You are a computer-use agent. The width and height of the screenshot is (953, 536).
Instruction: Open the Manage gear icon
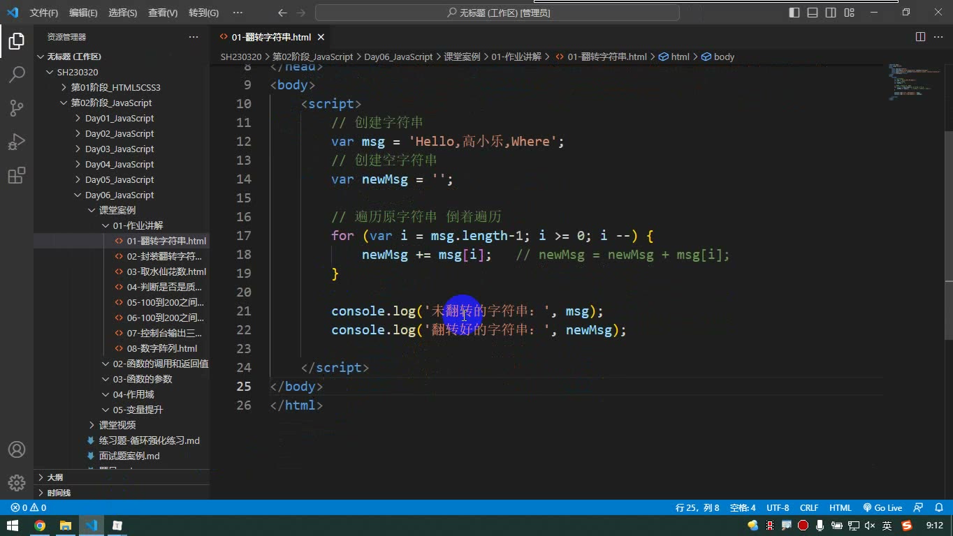16,482
